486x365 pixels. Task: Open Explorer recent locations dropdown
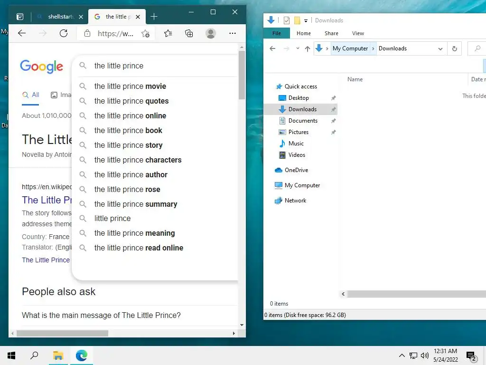pos(298,48)
